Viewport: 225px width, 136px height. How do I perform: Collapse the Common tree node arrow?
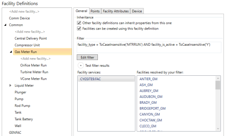[6, 25]
